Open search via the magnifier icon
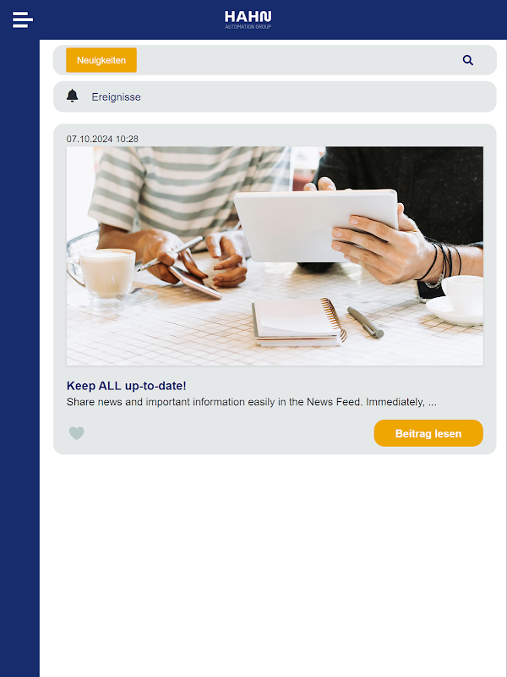 [x=468, y=60]
